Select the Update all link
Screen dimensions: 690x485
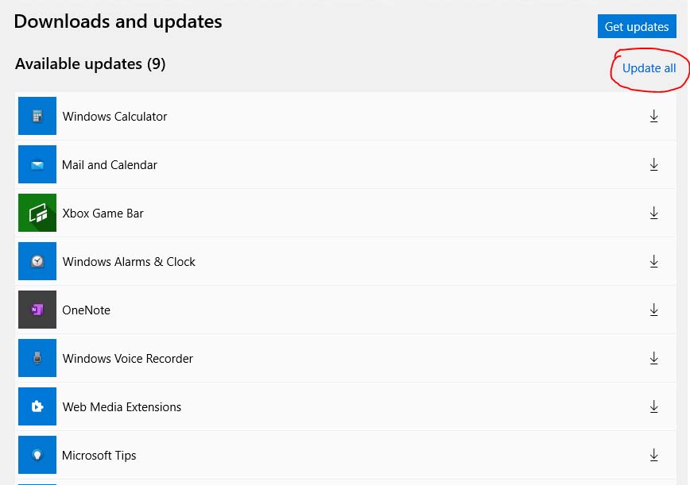click(x=649, y=67)
